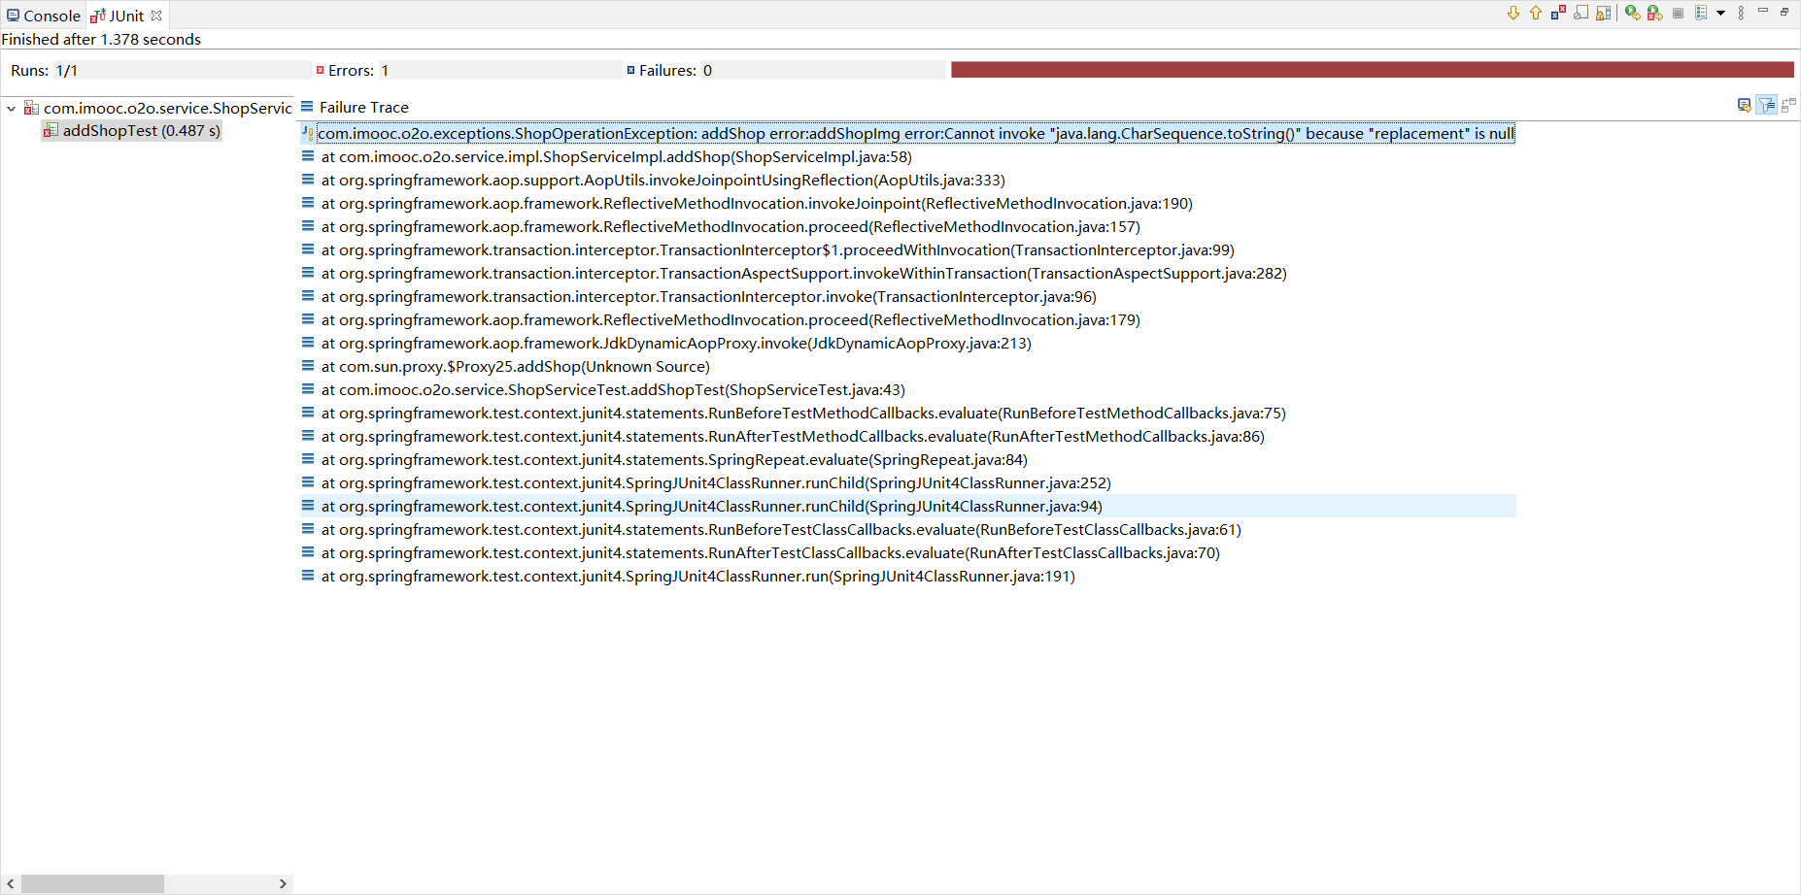
Task: Select TransactionInterceptor$1.proceedWithInvocation trace line
Action: (x=777, y=249)
